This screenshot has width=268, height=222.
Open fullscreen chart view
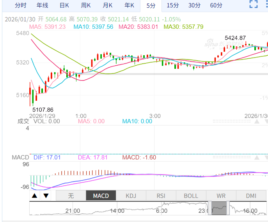(x=254, y=5)
